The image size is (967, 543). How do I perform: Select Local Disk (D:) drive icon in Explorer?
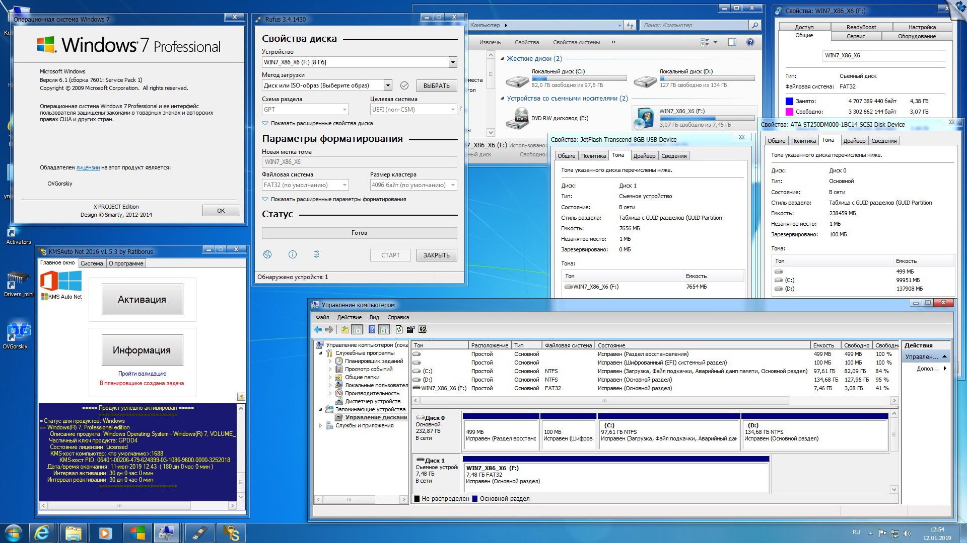(x=645, y=80)
